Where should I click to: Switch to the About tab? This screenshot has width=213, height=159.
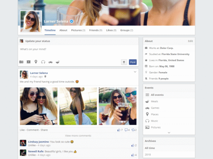coord(63,30)
